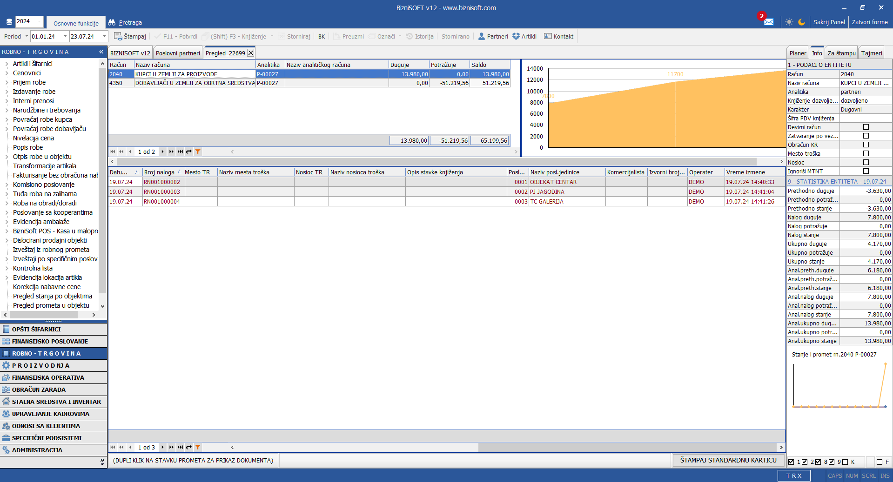Switch to dark theme moon icon

[801, 22]
